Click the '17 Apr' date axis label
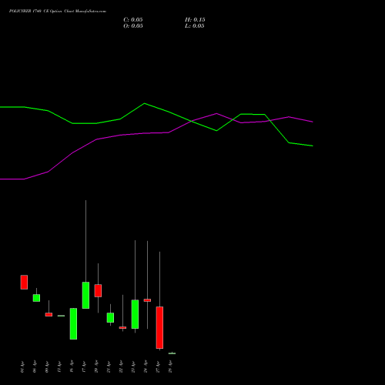 point(84,367)
